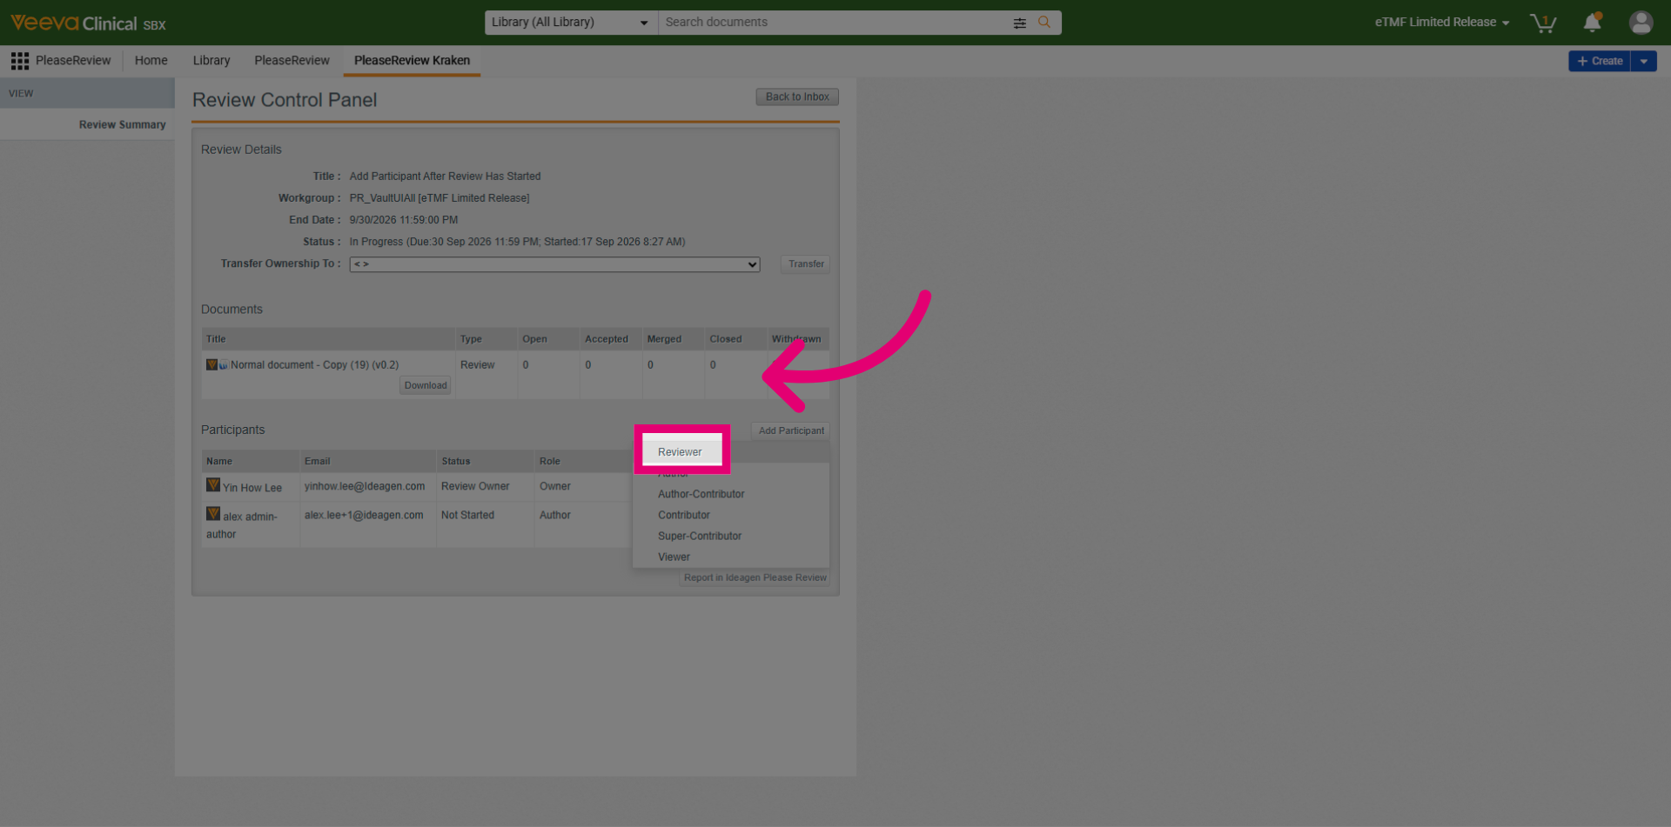Open the PleaseReview tab
This screenshot has width=1671, height=827.
point(292,61)
